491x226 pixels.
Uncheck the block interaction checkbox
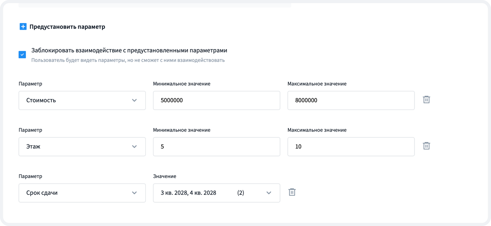(x=22, y=54)
